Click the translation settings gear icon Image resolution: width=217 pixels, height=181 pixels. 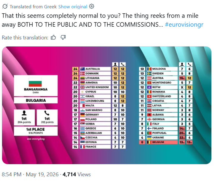click(92, 6)
